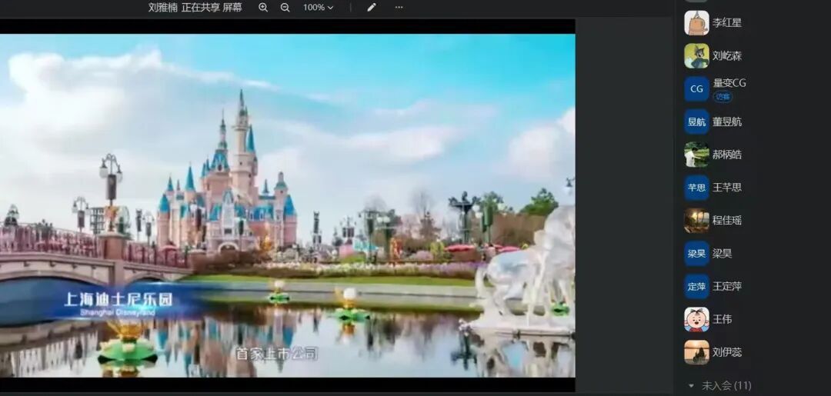
Task: Click the 量变CG avatar badge
Action: [x=696, y=88]
